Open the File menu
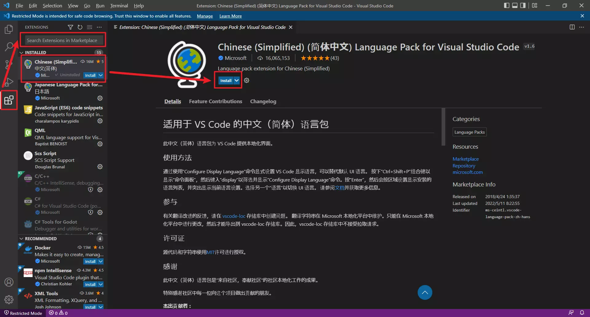The height and width of the screenshot is (317, 590). tap(19, 6)
